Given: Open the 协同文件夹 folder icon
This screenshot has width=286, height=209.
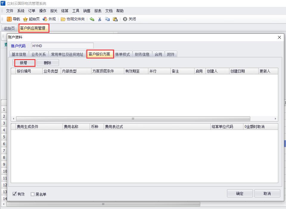Looking at the screenshot, I should [x=63, y=19].
